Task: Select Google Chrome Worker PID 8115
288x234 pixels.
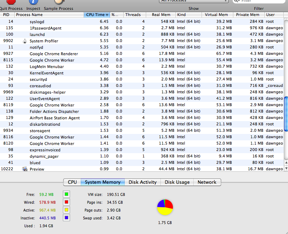Action: coord(142,60)
